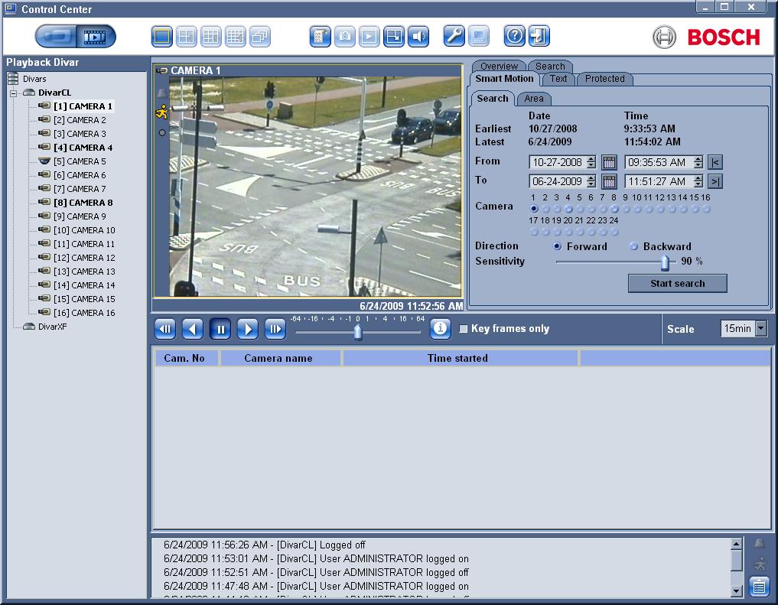778x605 pixels.
Task: Adjust From time 09:35:53 AM stepper
Action: pyautogui.click(x=698, y=162)
